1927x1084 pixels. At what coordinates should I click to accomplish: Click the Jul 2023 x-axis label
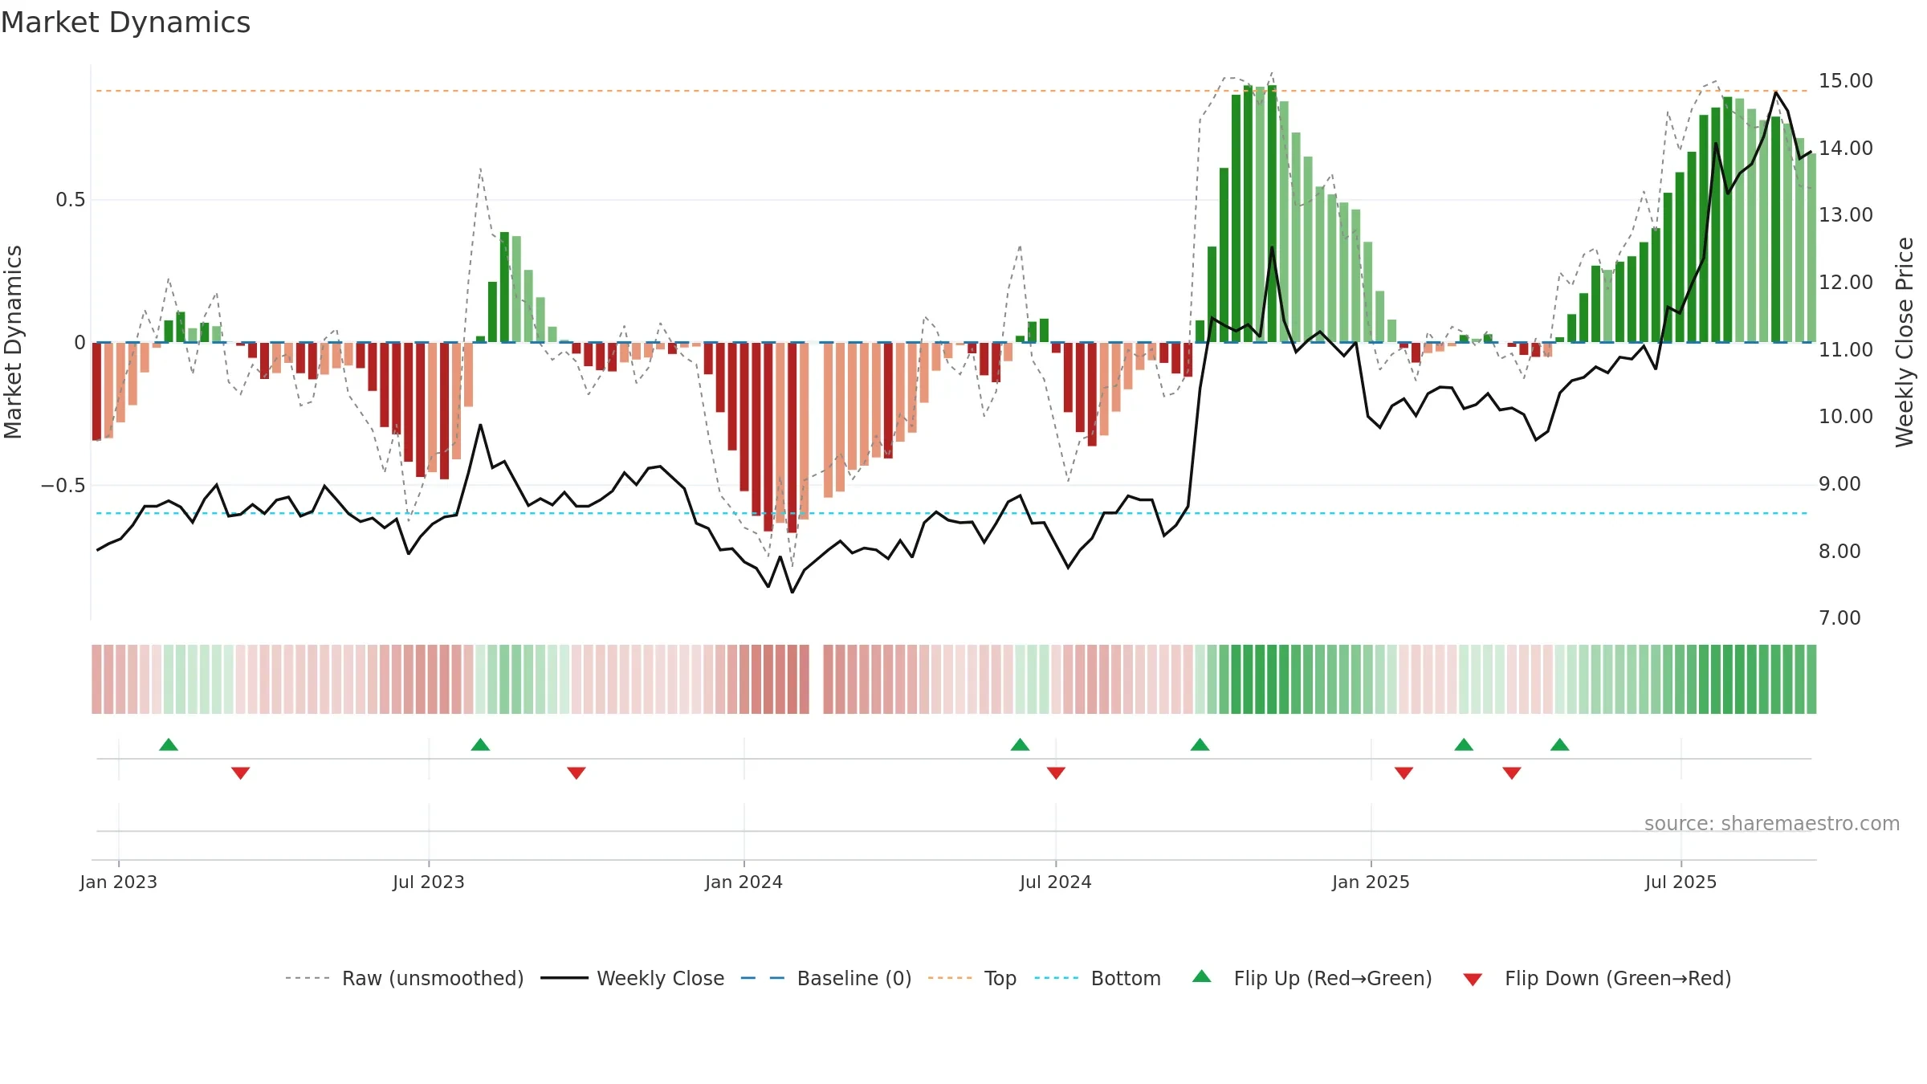pos(429,882)
